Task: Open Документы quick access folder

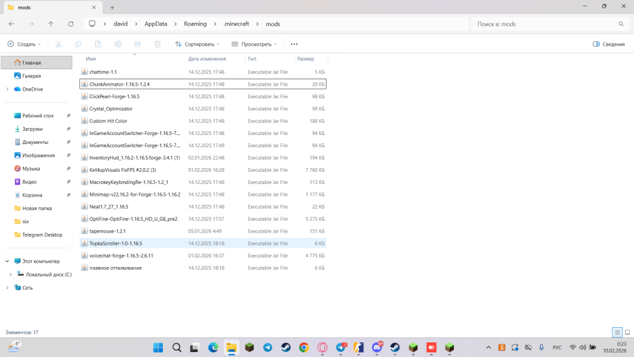Action: (36, 142)
